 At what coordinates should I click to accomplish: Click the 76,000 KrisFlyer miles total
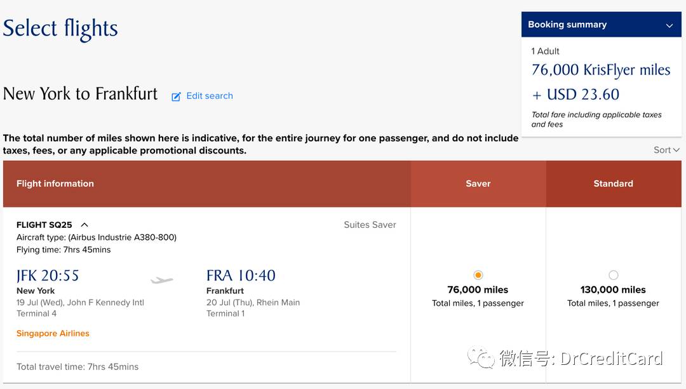click(x=601, y=70)
